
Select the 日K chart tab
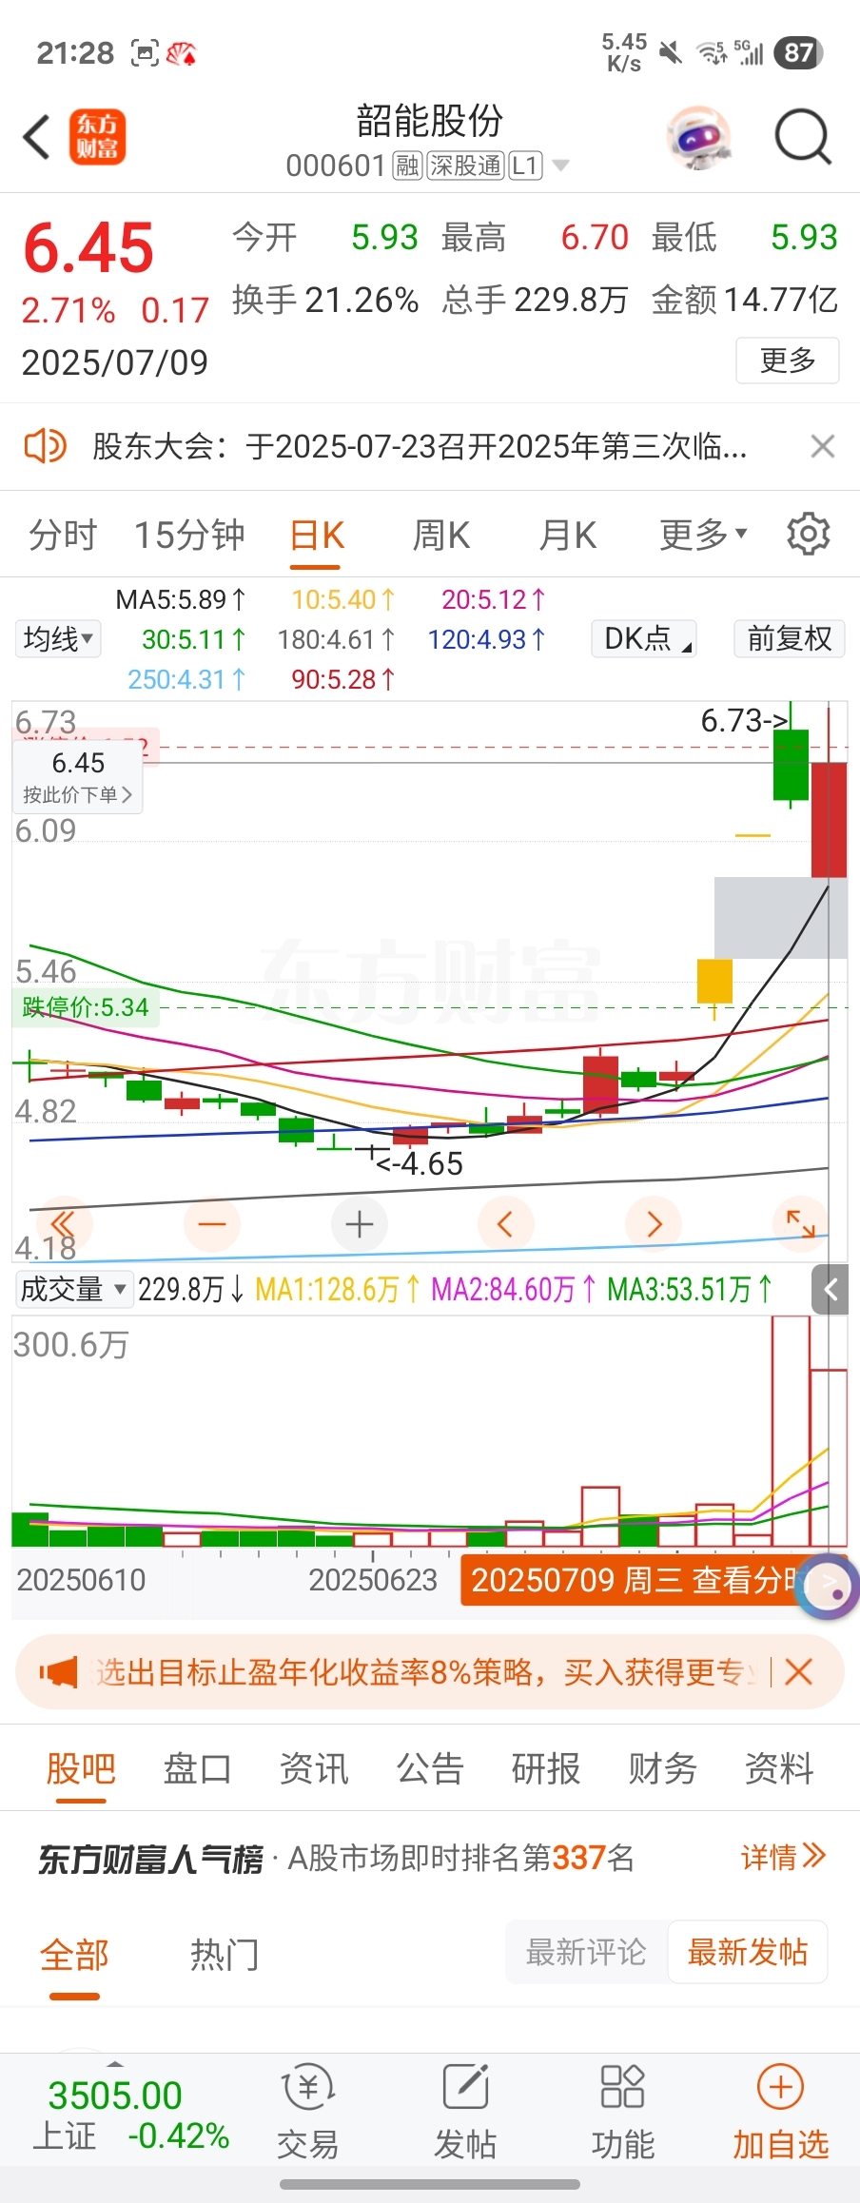[318, 535]
